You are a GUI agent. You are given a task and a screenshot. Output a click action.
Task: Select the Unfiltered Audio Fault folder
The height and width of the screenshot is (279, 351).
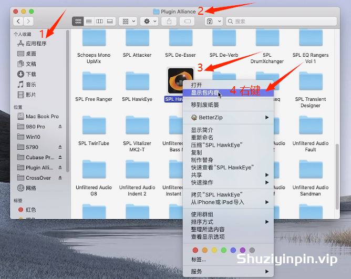pyautogui.click(x=311, y=125)
